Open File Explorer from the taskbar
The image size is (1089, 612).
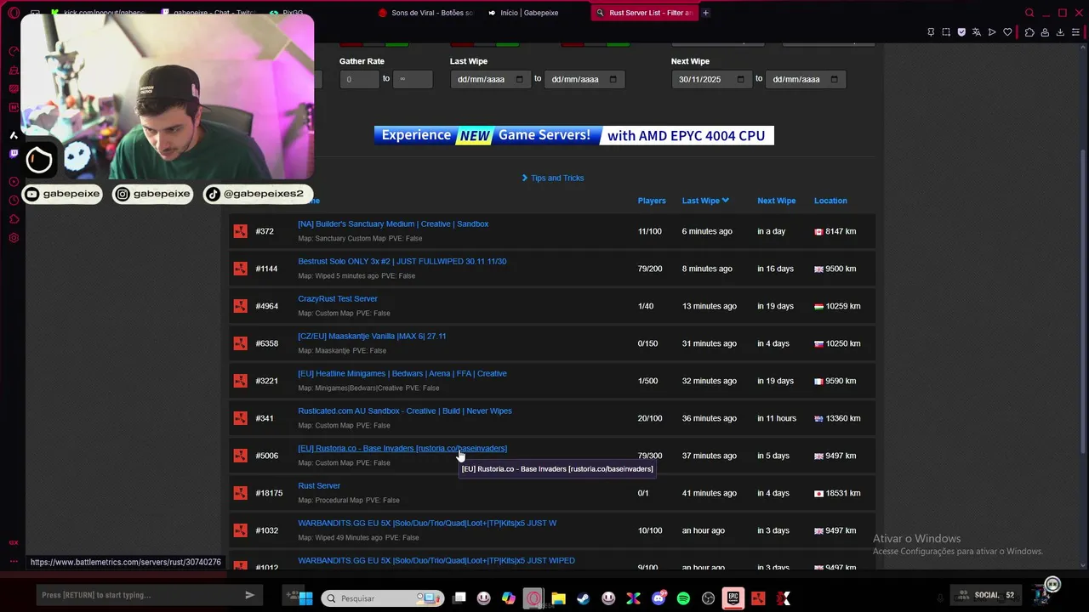(x=558, y=598)
